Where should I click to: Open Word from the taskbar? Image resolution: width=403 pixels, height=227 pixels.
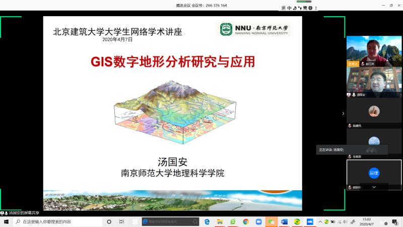284,221
